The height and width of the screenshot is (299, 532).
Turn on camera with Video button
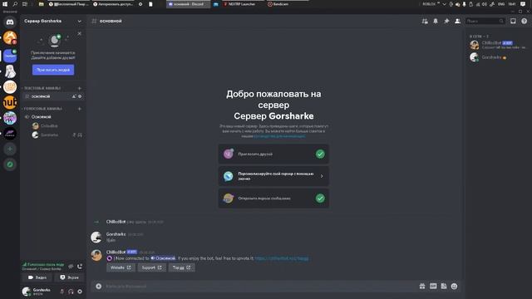point(37,277)
